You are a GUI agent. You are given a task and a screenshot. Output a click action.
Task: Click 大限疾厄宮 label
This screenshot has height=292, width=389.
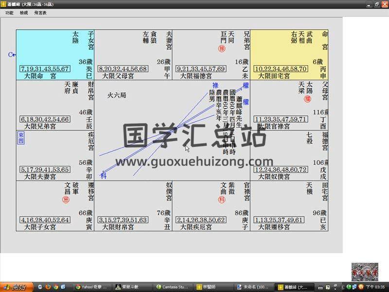[196, 227]
